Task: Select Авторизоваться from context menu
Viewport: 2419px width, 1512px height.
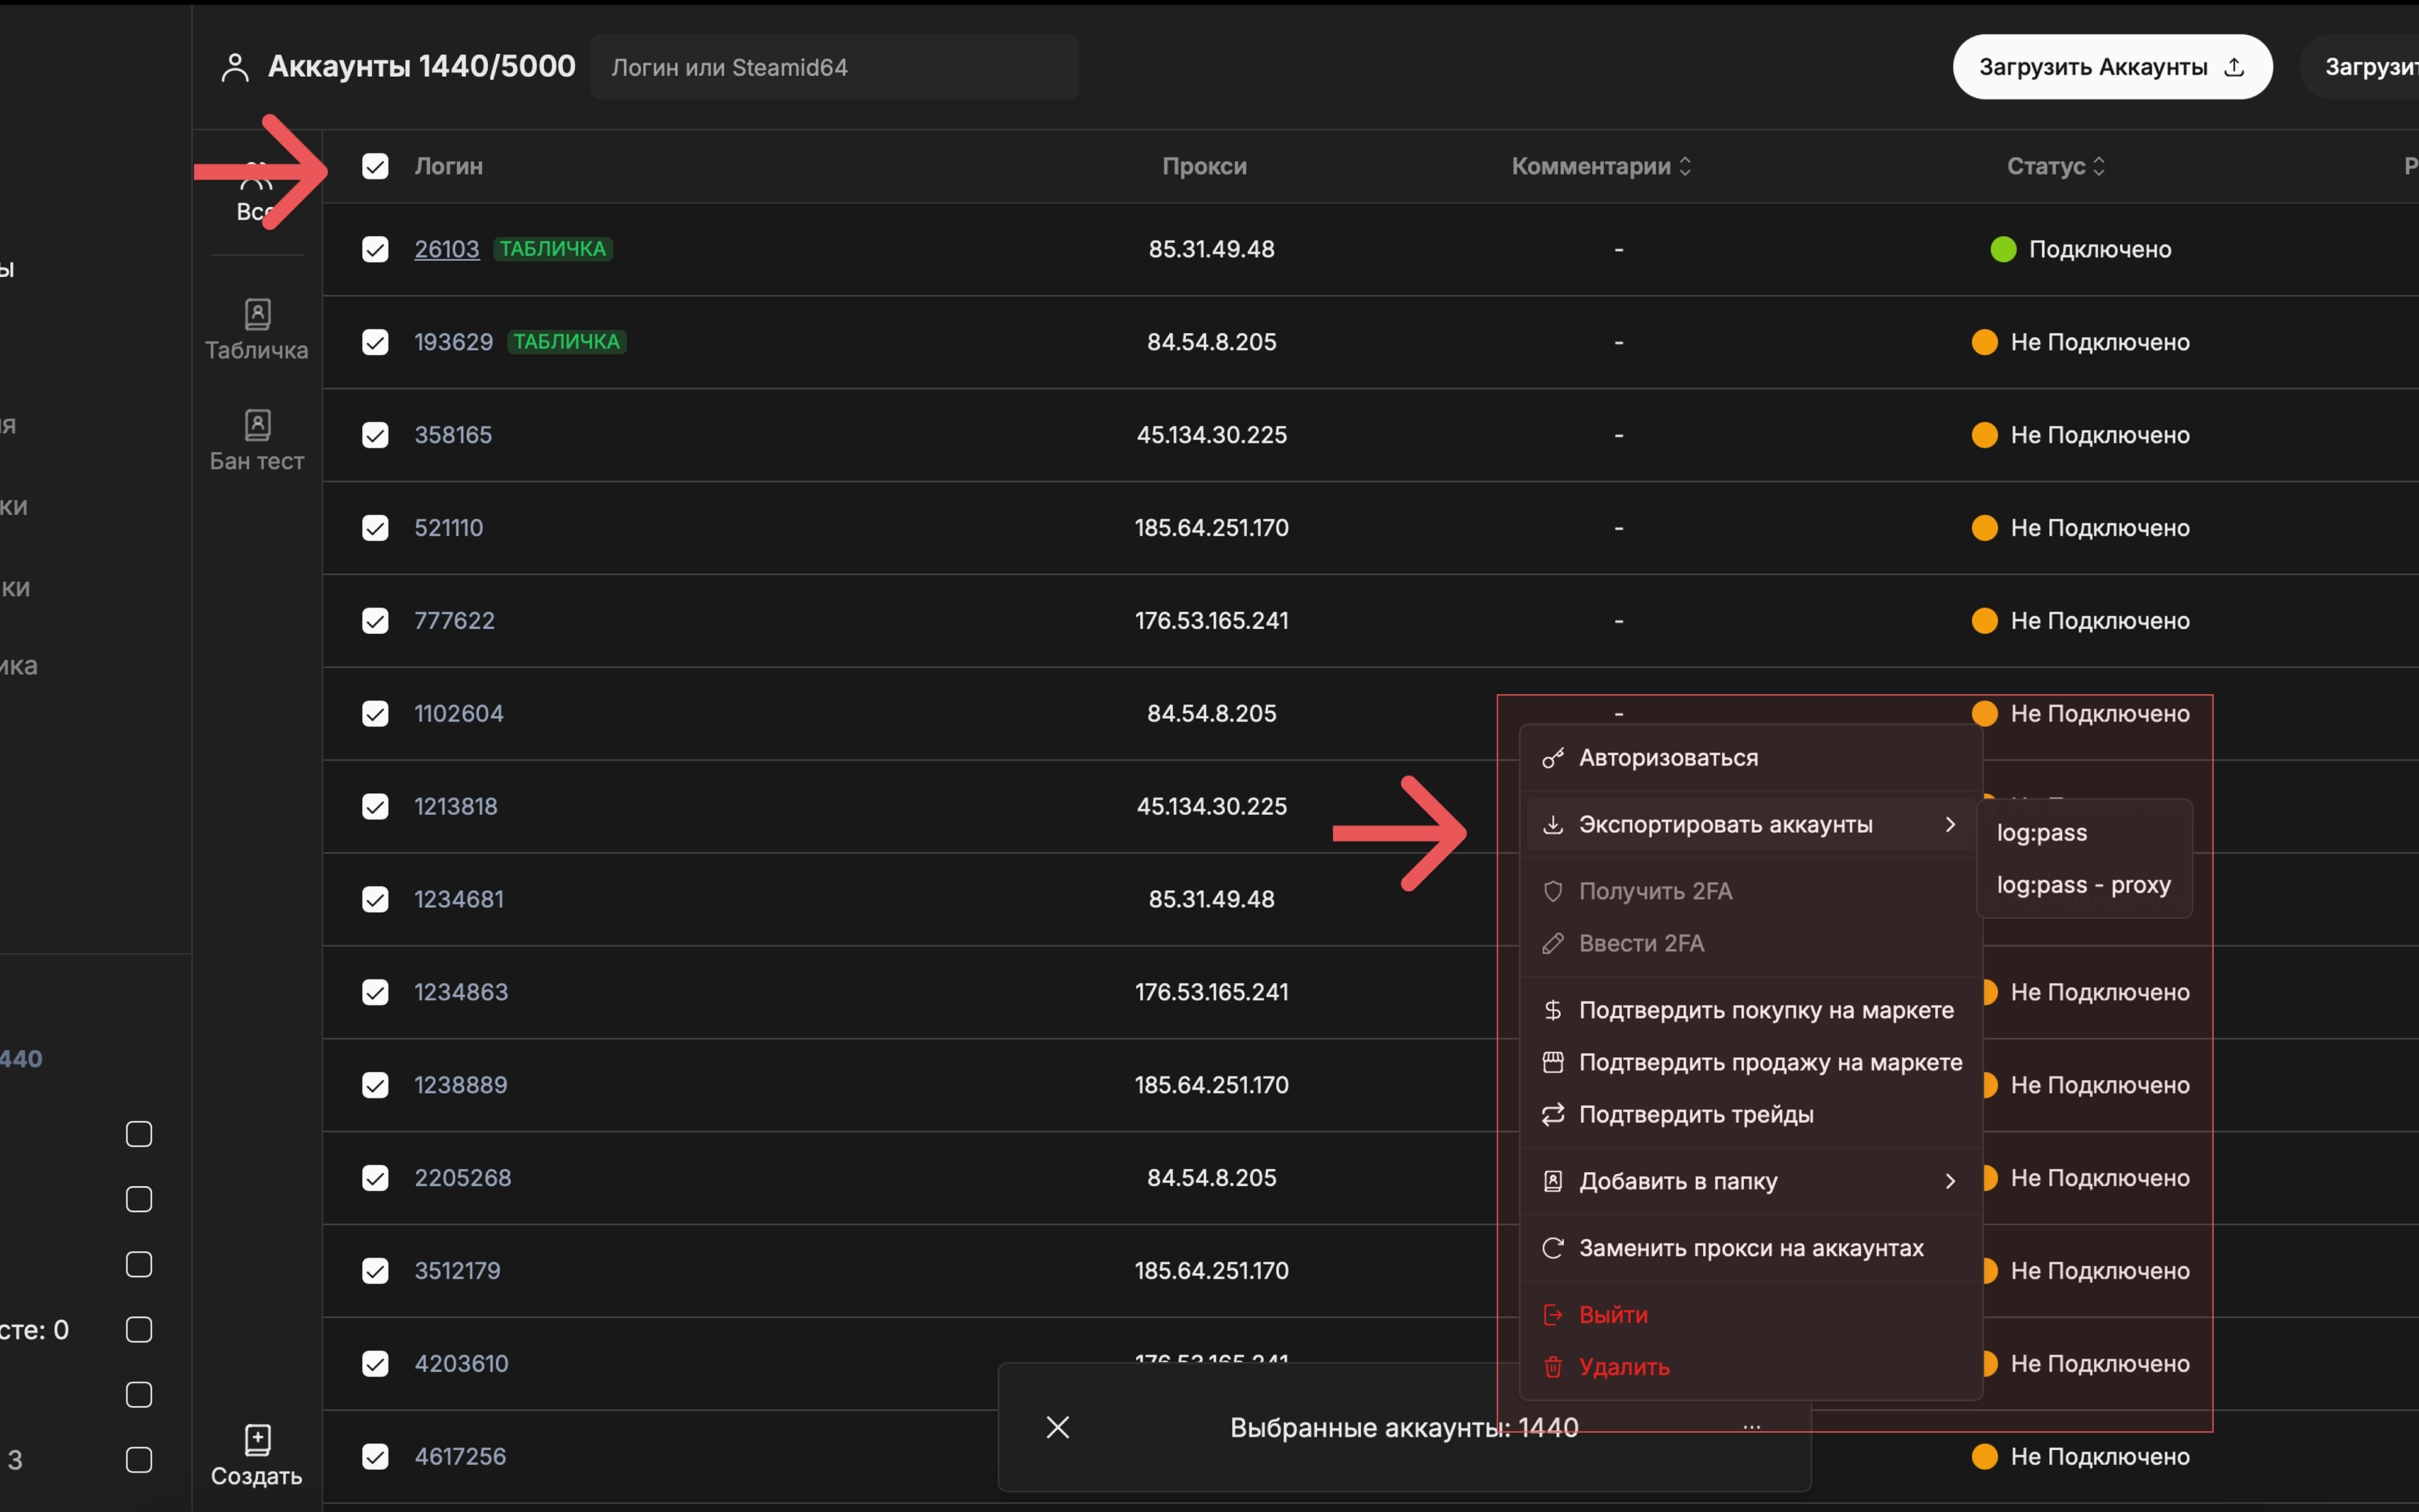Action: 1750,758
